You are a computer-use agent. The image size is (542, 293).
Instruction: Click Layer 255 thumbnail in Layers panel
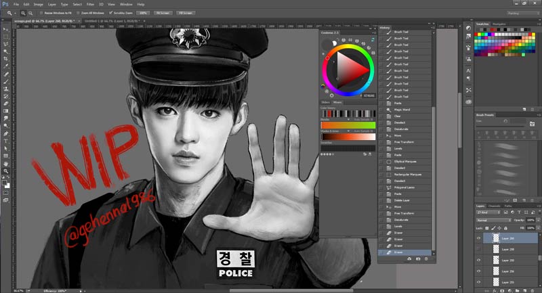coord(496,281)
